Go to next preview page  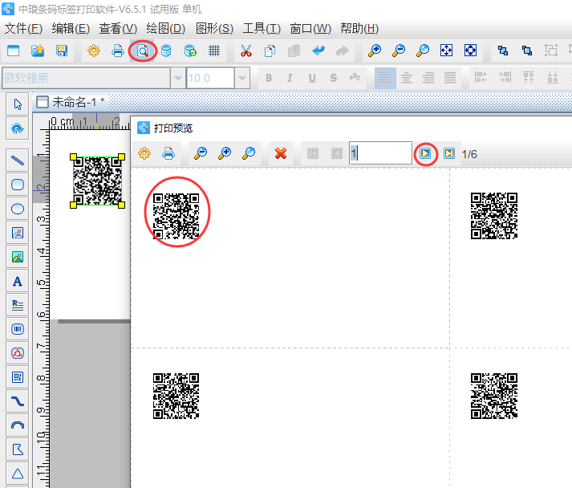coord(425,153)
